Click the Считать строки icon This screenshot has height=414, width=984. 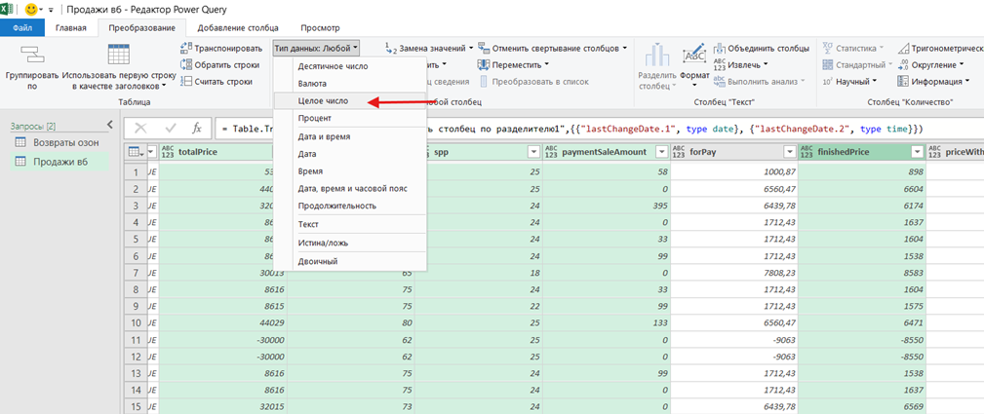pos(185,81)
